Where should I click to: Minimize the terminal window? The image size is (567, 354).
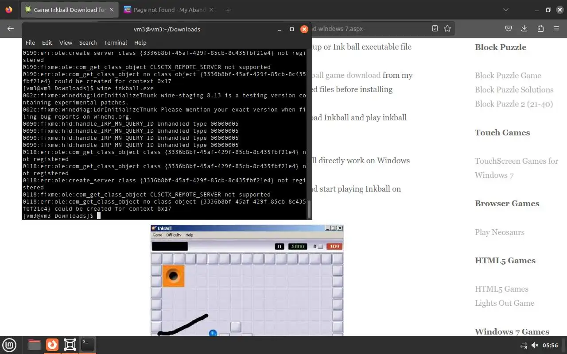(280, 29)
